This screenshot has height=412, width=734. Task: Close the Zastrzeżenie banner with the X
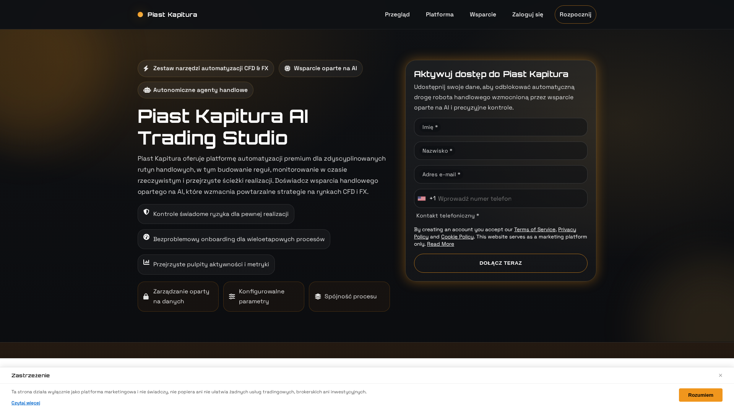(x=720, y=375)
